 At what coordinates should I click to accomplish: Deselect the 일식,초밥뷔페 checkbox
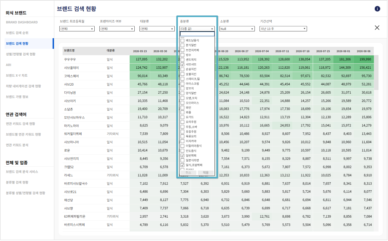(x=182, y=165)
